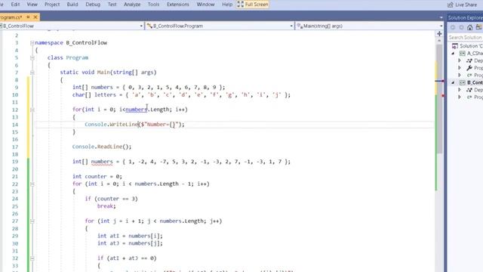Exit Full Screen mode via button
This screenshot has height=272, width=483.
[x=253, y=5]
